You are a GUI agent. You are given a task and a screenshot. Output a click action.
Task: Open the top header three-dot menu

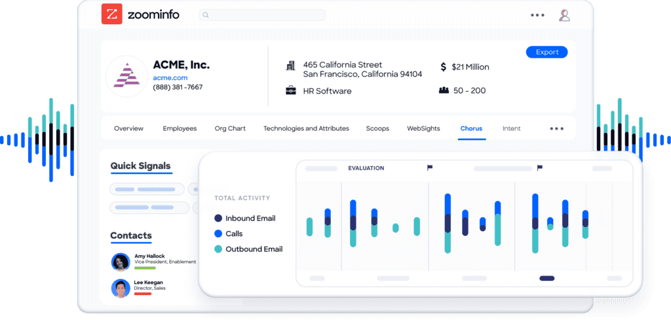(x=537, y=15)
